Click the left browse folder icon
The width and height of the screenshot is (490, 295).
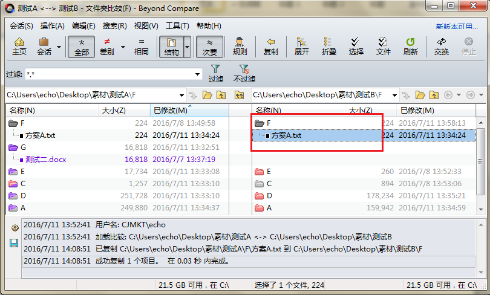pos(207,96)
